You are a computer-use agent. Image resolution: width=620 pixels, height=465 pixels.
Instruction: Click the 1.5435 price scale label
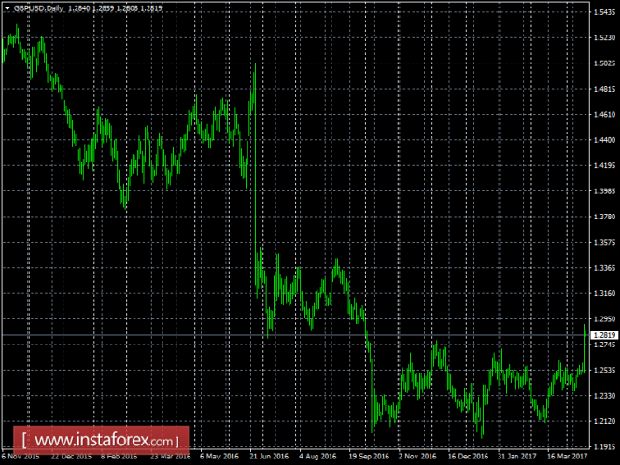click(x=604, y=12)
